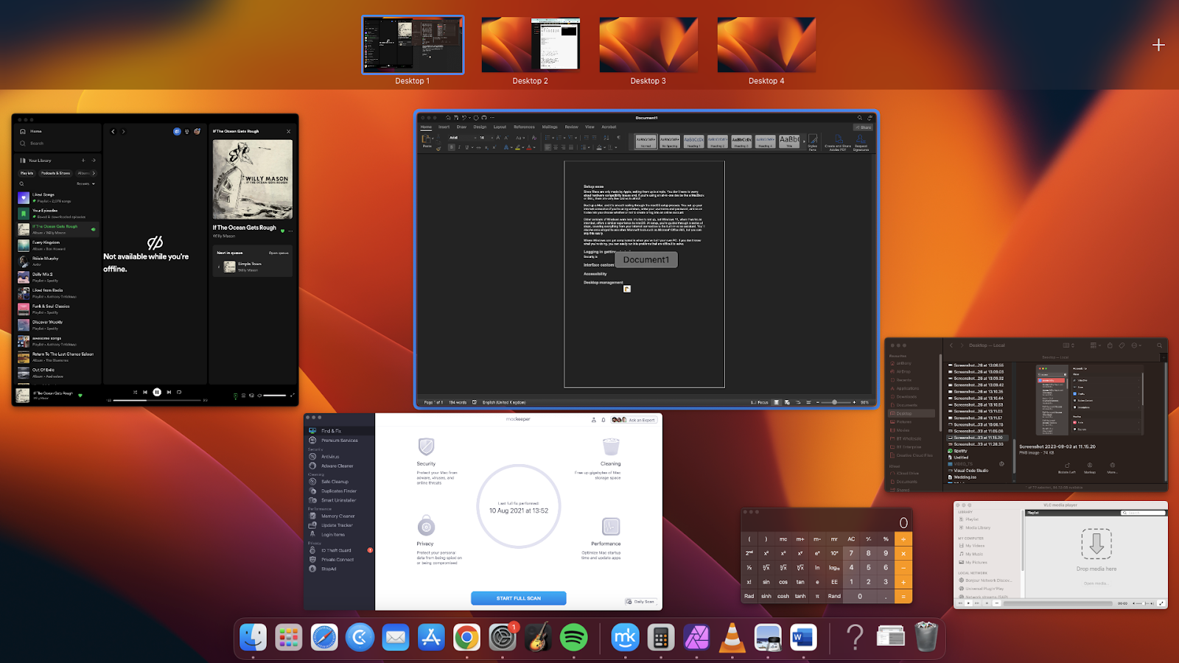Click Finder share toolbar icon
Viewport: 1179px width, 663px height.
pyautogui.click(x=1110, y=345)
